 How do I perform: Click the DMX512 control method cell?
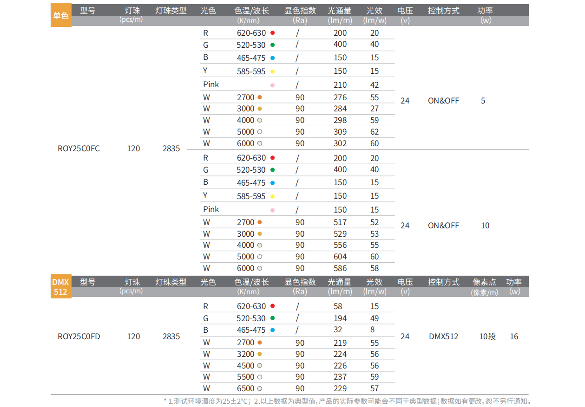pyautogui.click(x=443, y=336)
